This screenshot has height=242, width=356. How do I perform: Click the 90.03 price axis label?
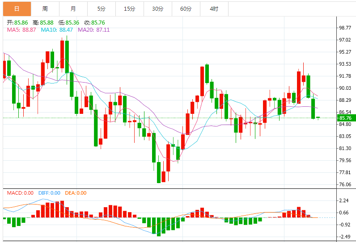pyautogui.click(x=345, y=88)
